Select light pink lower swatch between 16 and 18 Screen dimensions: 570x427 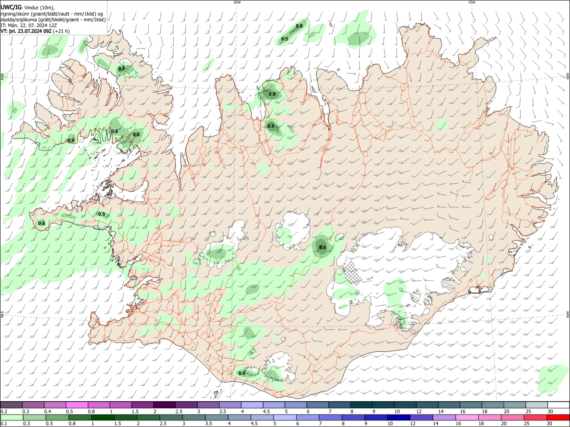pos(466,417)
